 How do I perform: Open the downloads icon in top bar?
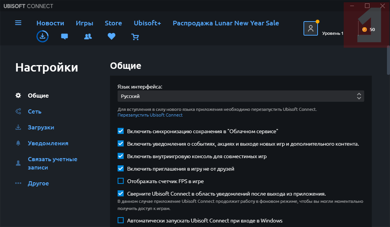(42, 36)
